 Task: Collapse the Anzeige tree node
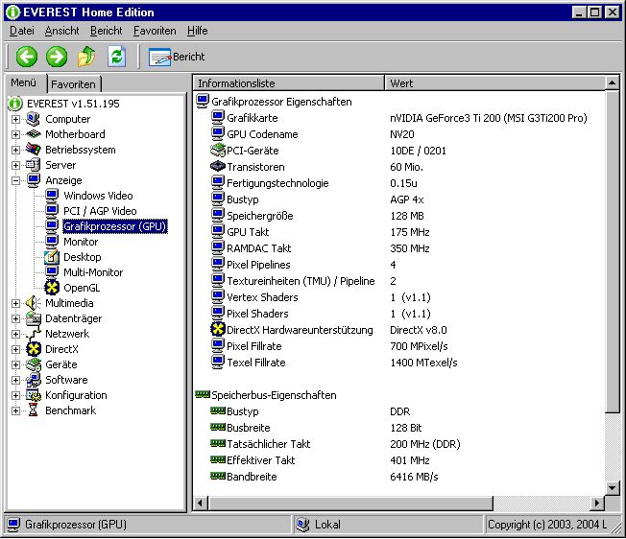click(15, 180)
